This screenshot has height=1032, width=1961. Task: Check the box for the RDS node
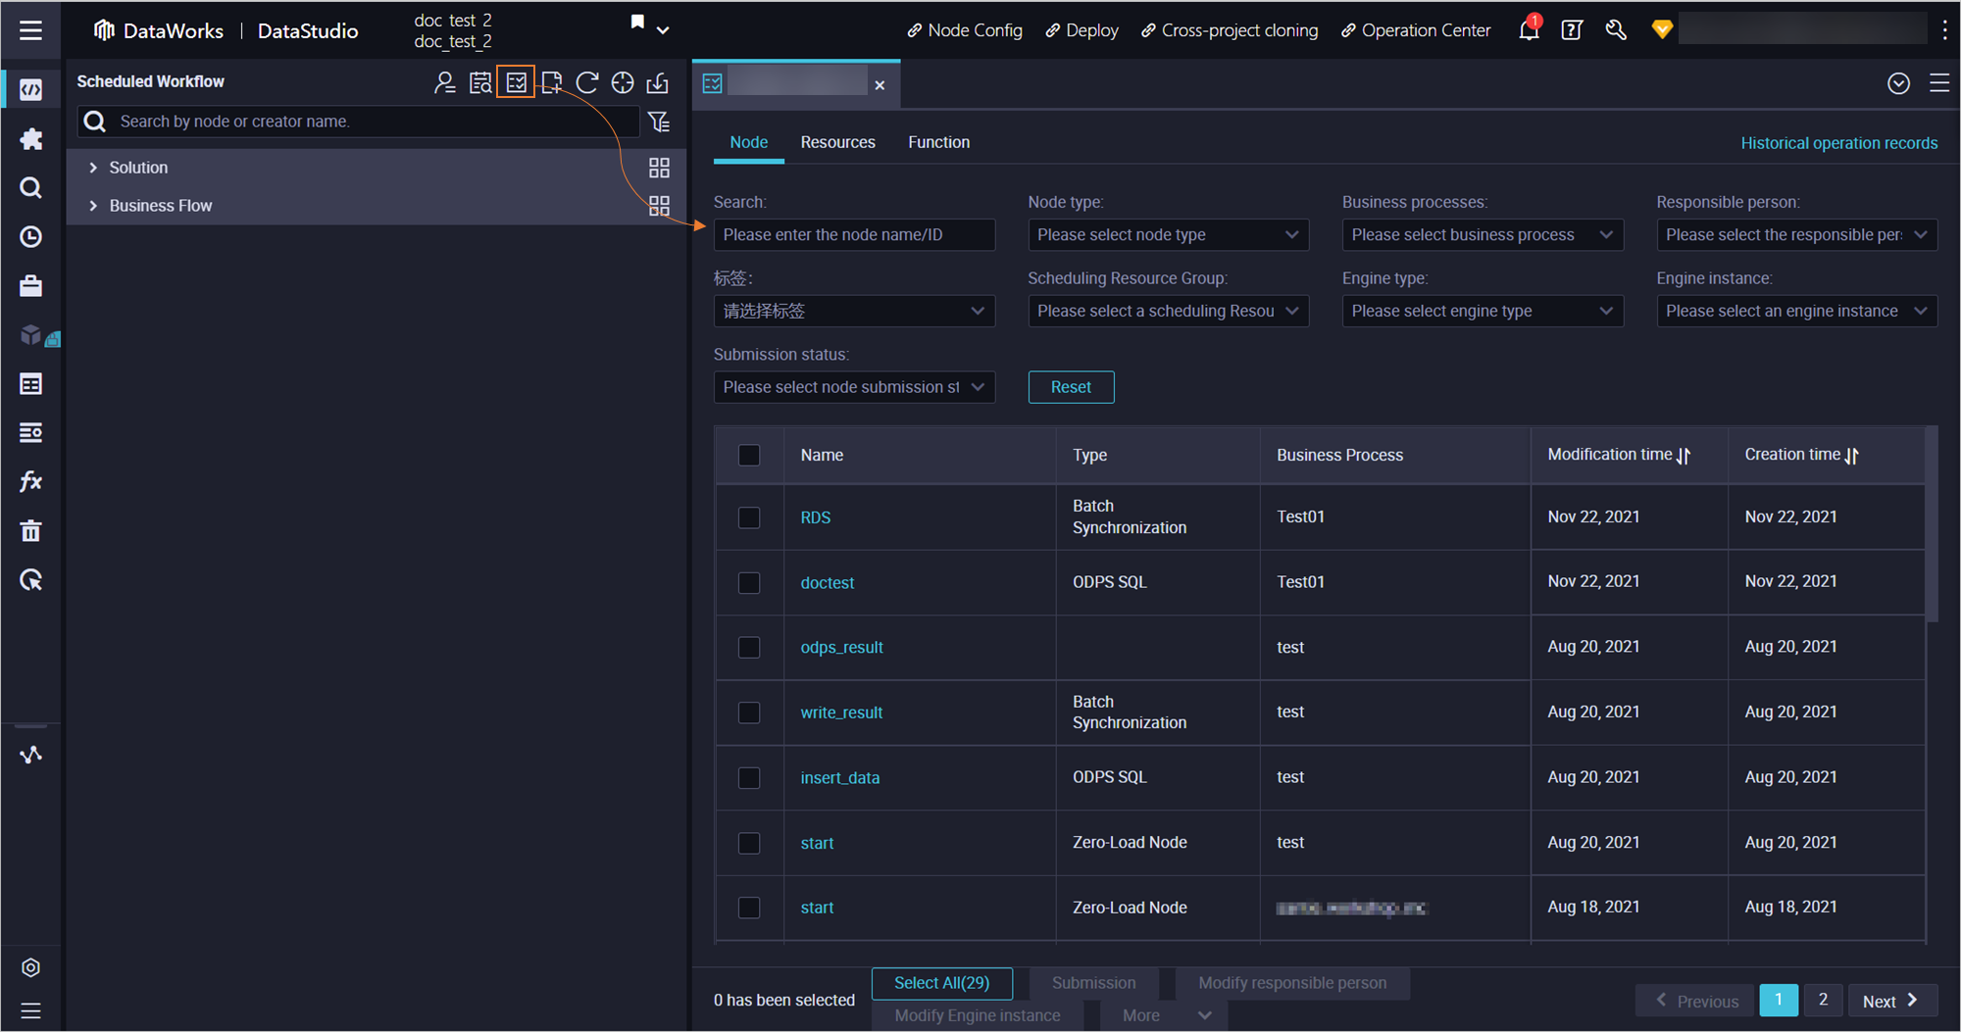coord(749,517)
